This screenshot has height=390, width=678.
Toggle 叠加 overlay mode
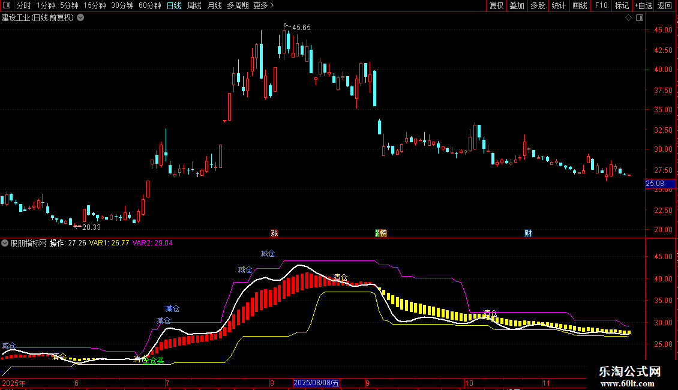[517, 5]
